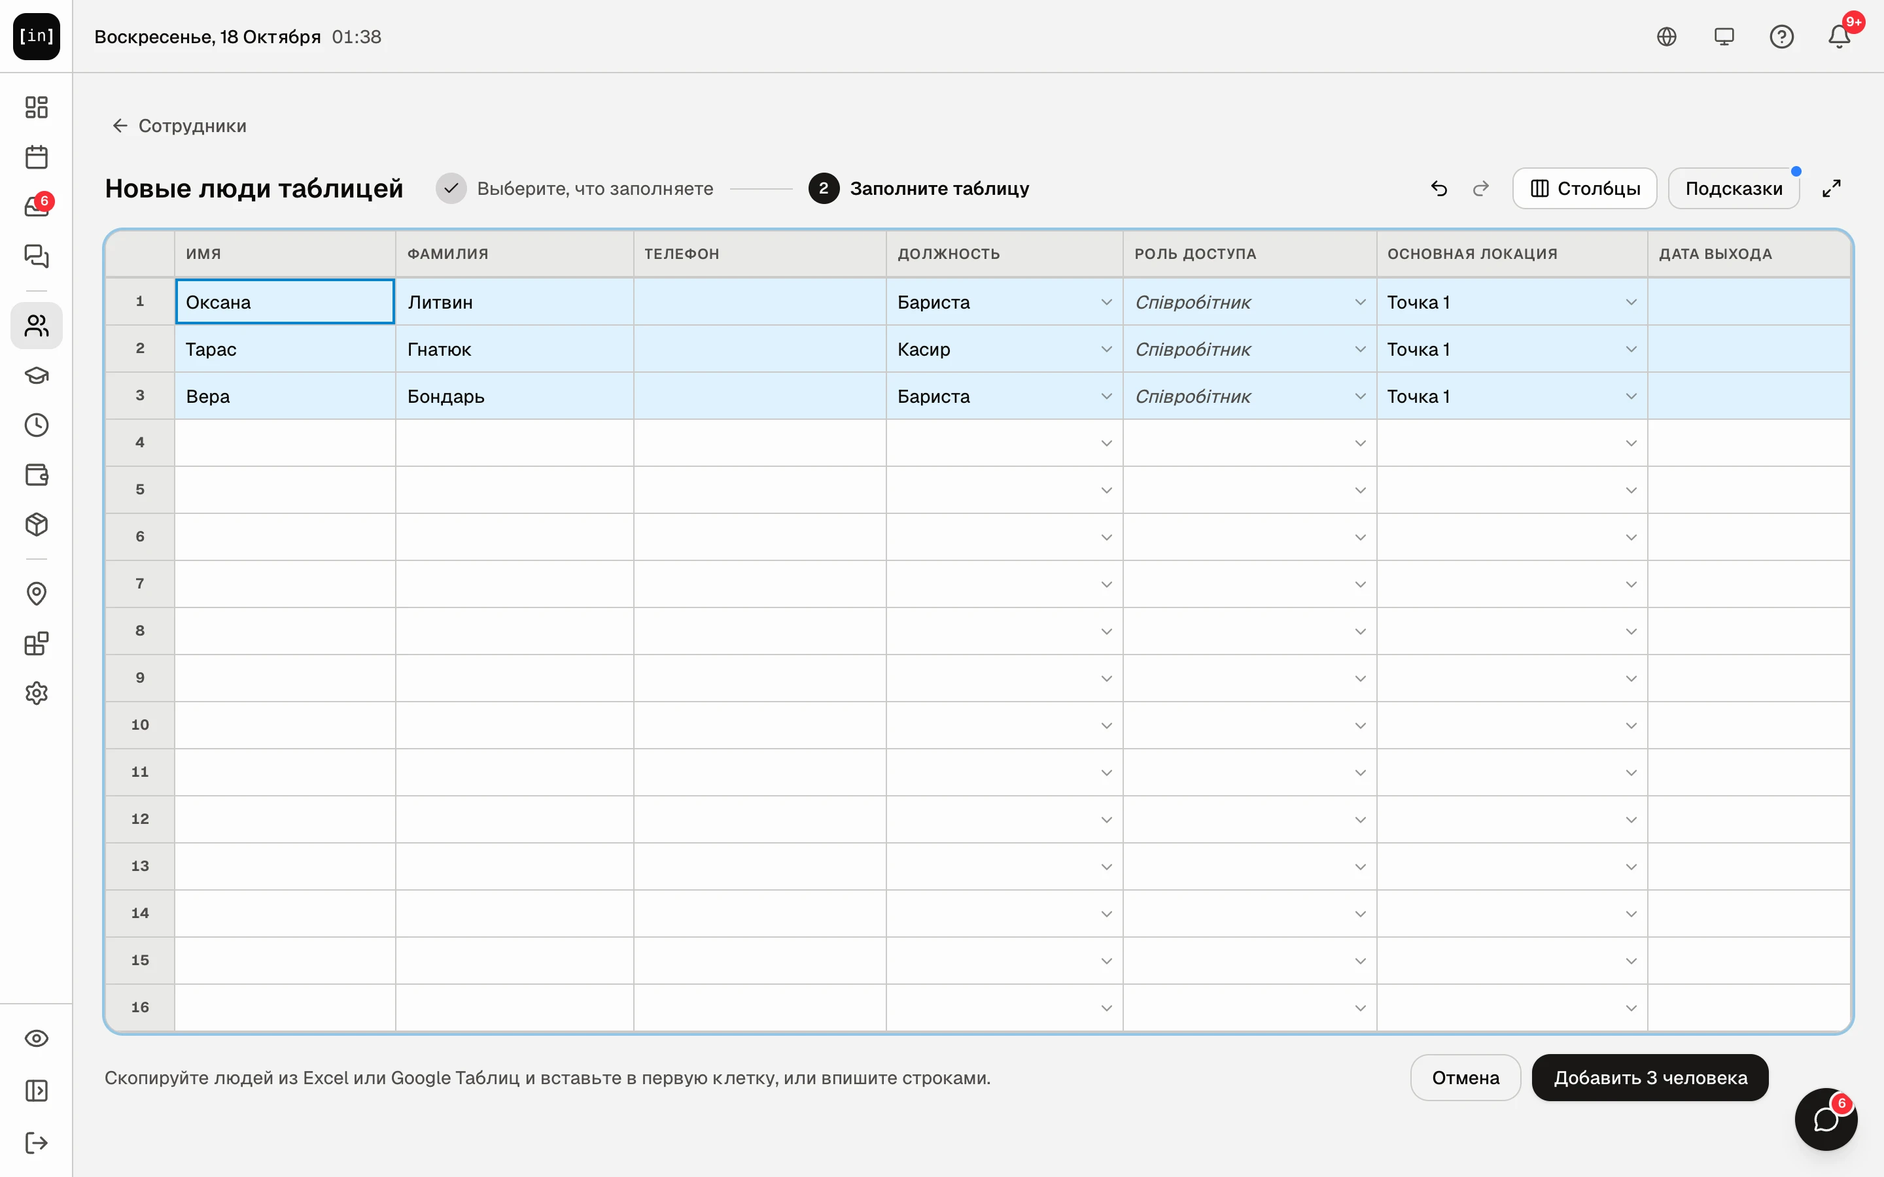Open location dropdown in row 2
Viewport: 1884px width, 1177px height.
pyautogui.click(x=1631, y=350)
